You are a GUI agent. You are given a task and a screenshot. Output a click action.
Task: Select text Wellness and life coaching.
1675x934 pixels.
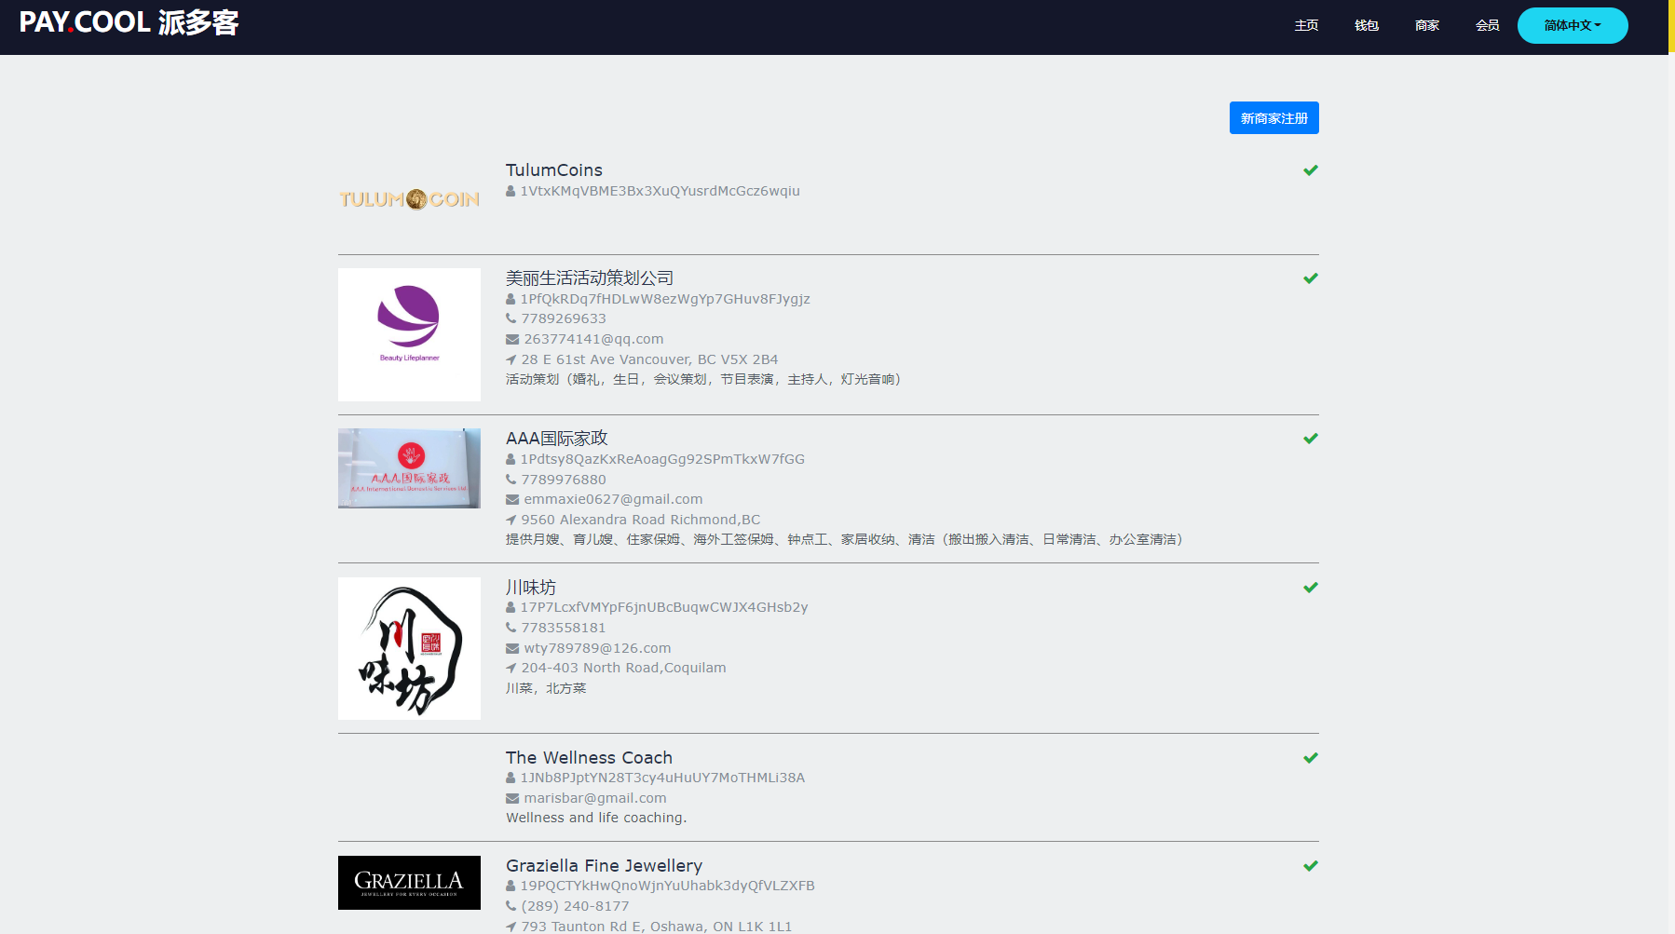tap(596, 818)
